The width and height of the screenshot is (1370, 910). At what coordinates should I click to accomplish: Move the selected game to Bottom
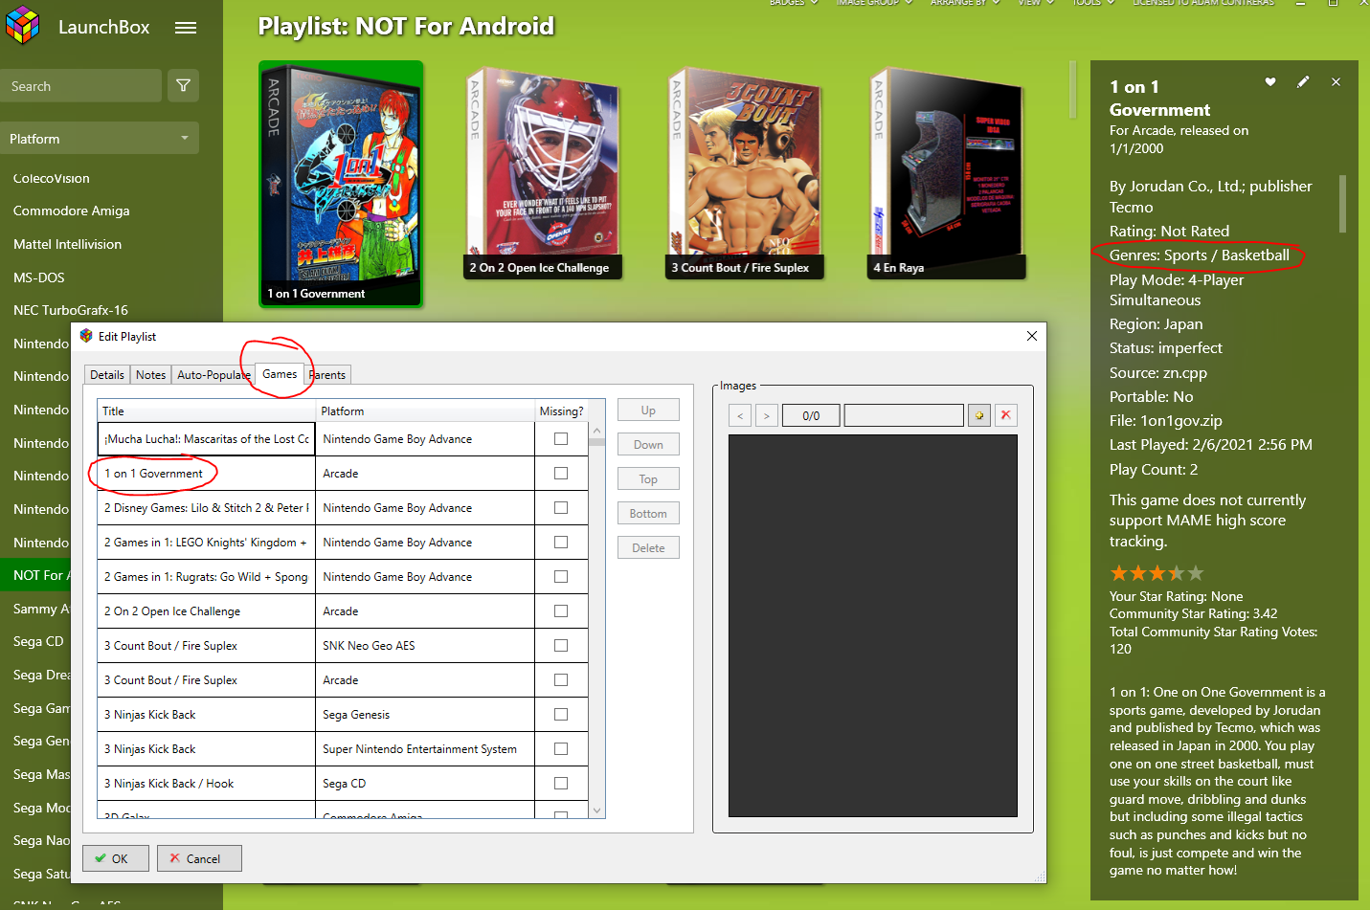tap(648, 514)
